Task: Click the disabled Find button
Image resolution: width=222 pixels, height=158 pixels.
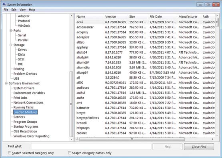Action: (x=167, y=147)
